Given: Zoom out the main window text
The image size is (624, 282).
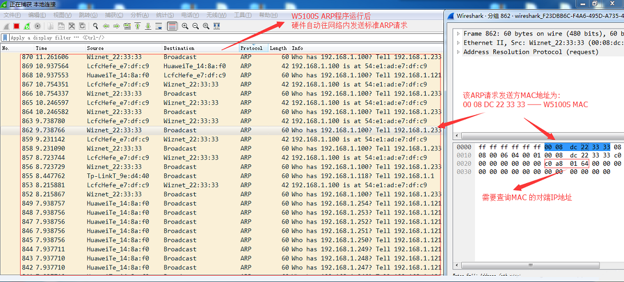Looking at the screenshot, I should tap(195, 26).
